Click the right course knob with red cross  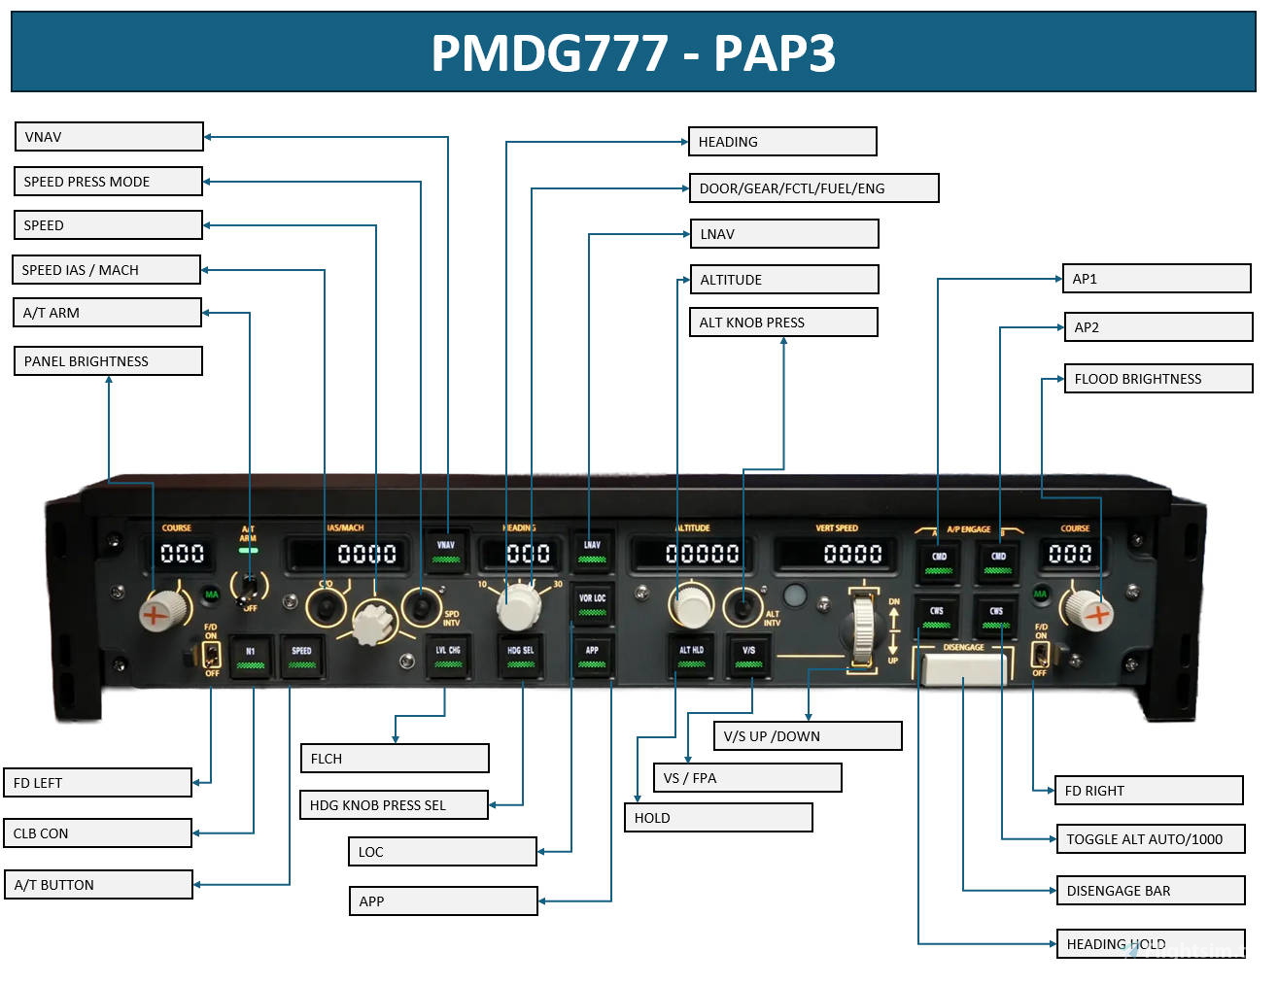coord(1088,609)
